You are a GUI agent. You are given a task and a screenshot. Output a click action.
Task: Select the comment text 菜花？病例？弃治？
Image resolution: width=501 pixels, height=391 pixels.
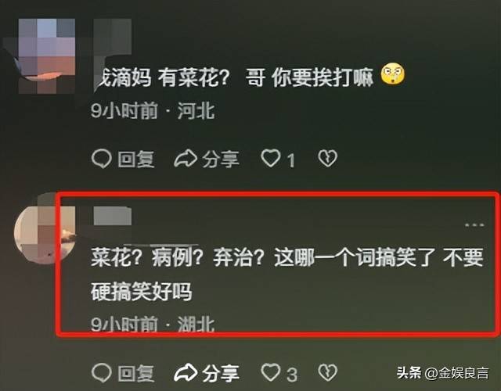[178, 257]
